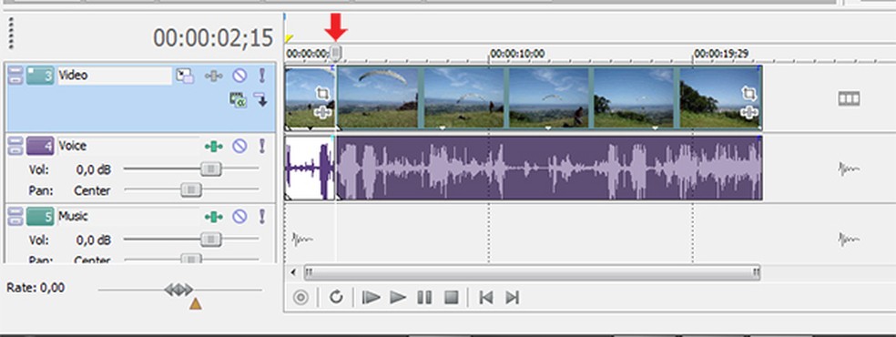Click ruler time marker 00:00:10:00
This screenshot has height=337, width=896.
(x=517, y=55)
